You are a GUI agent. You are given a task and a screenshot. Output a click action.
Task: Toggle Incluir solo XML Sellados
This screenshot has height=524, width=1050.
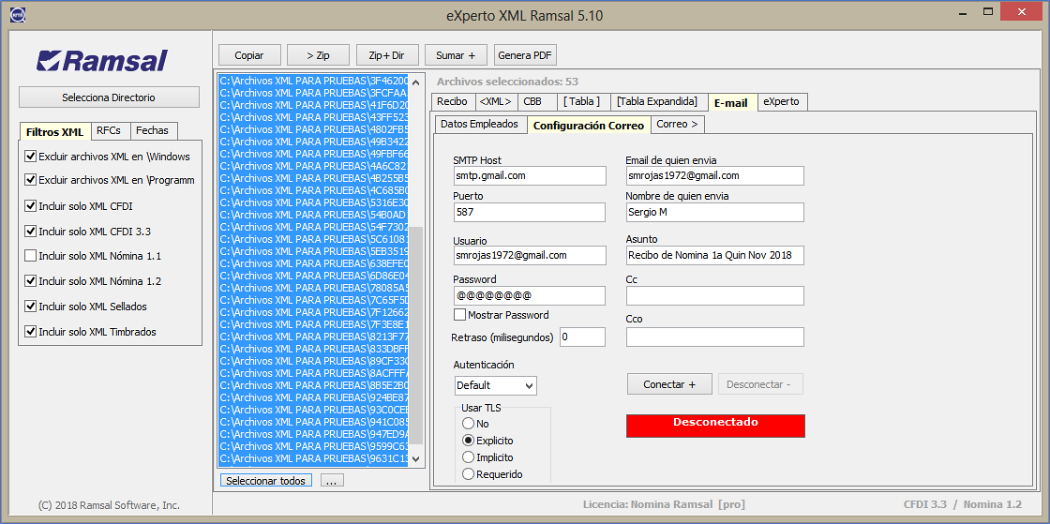tap(30, 306)
